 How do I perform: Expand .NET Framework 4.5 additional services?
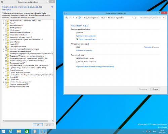(x=4, y=40)
